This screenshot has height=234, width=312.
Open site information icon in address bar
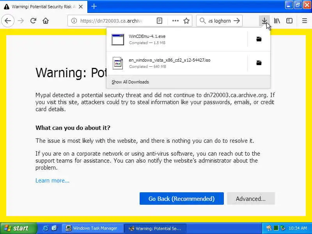(74, 21)
